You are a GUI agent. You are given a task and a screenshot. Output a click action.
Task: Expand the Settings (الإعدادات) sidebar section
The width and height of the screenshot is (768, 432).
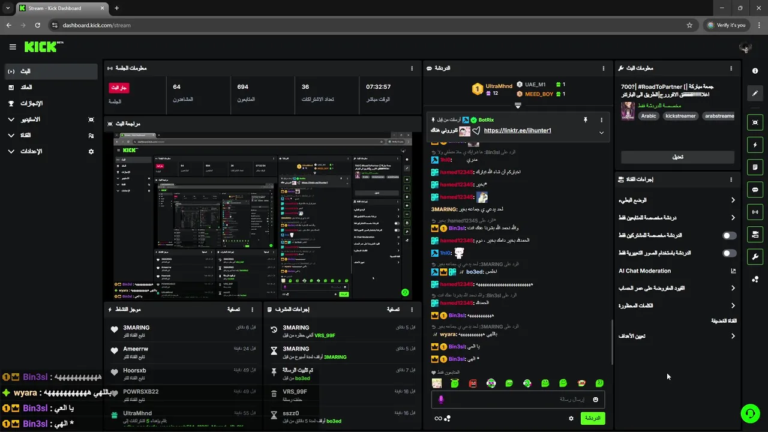click(x=50, y=152)
